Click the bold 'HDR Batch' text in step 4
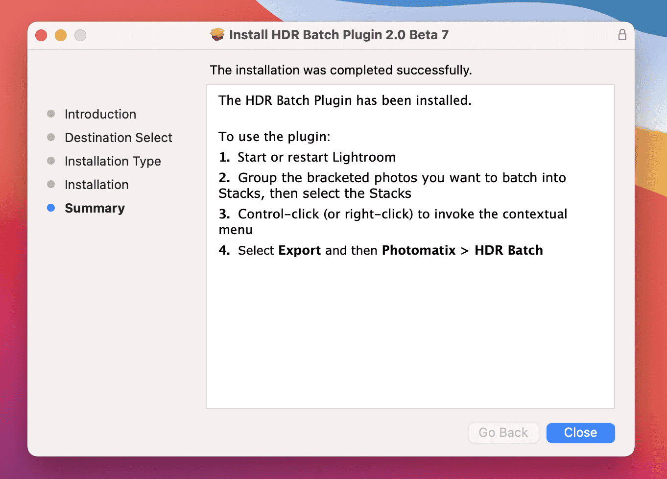The height and width of the screenshot is (479, 667). click(509, 250)
